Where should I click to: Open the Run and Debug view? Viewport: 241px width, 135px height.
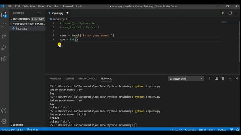point(4,48)
